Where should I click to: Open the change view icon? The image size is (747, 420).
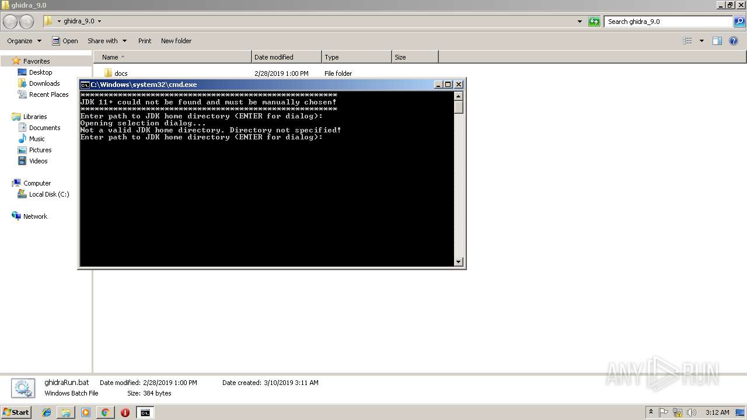pyautogui.click(x=687, y=41)
